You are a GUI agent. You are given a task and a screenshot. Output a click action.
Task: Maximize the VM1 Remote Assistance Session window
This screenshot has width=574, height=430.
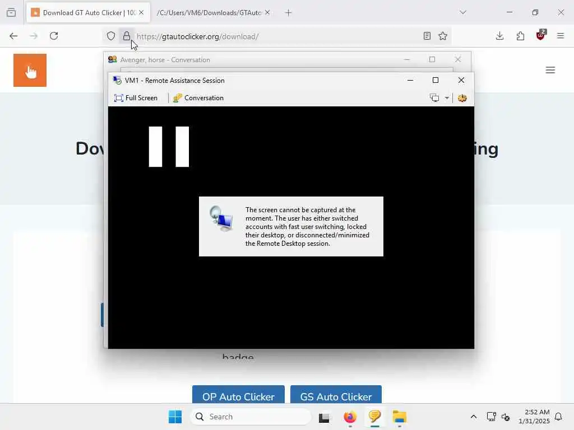tap(435, 80)
